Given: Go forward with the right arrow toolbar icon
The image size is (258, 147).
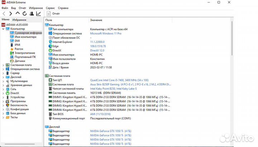Looking at the screenshot, I should point(11,14).
